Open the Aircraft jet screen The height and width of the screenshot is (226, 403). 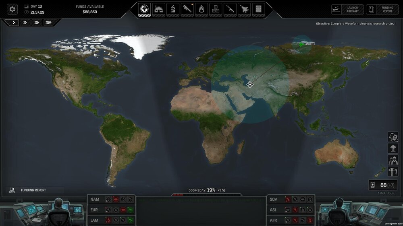(244, 10)
